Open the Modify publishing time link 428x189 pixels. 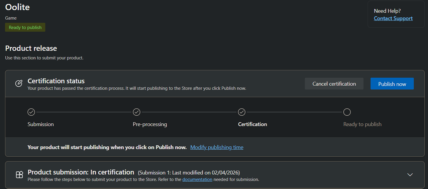217,147
